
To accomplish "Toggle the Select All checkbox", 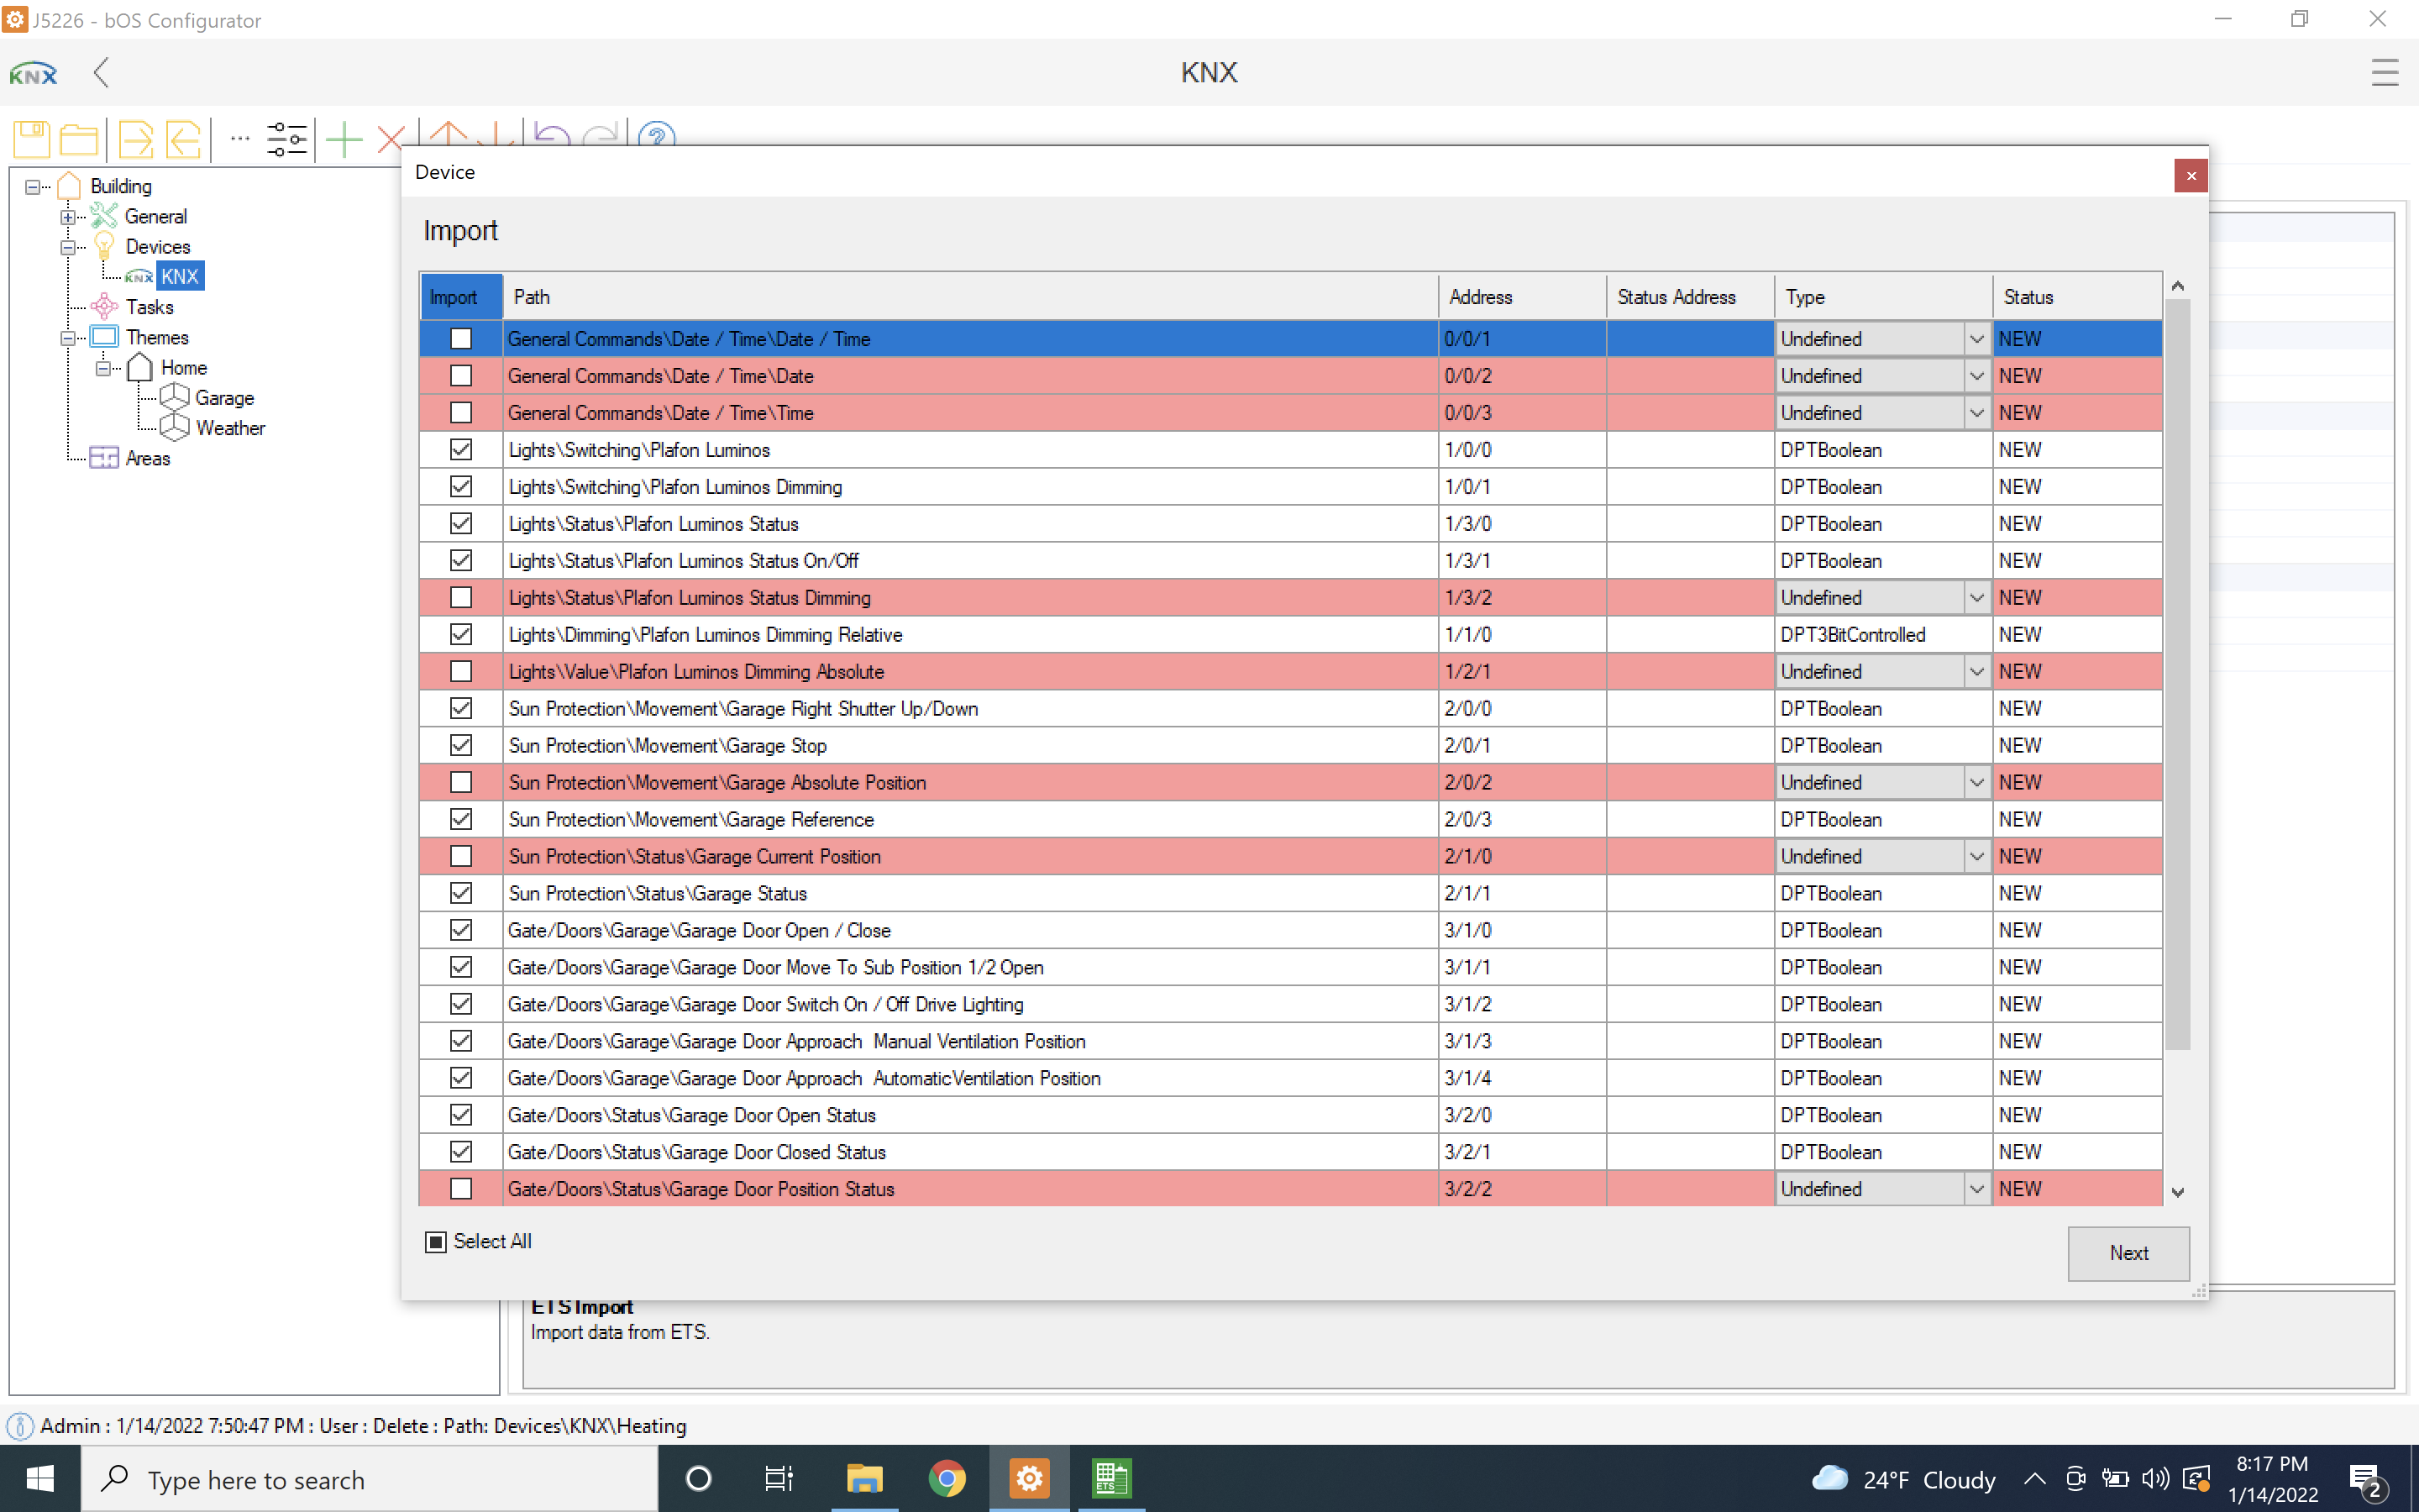I will (436, 1241).
